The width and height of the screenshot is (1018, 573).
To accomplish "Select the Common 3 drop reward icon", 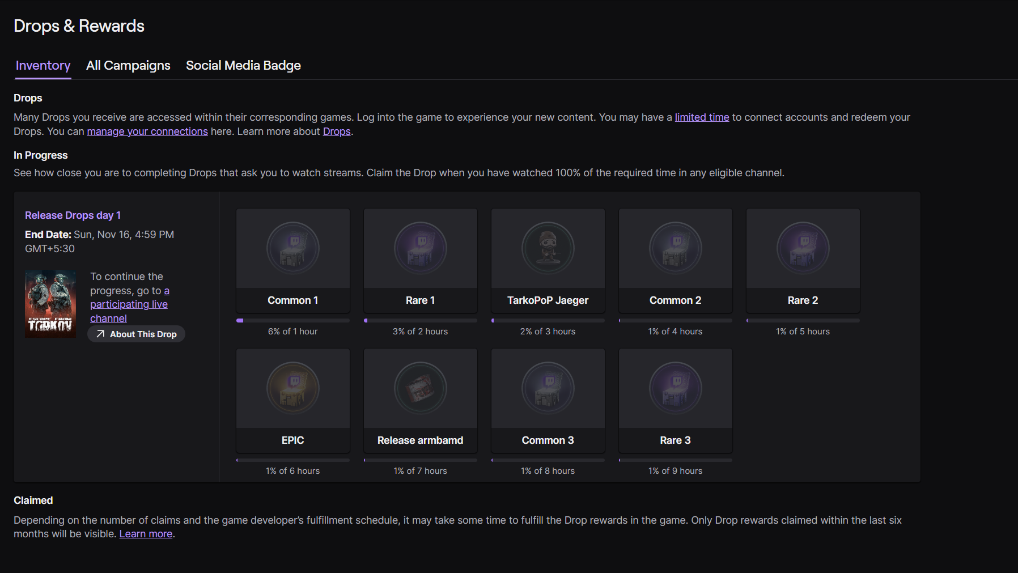I will tap(548, 388).
